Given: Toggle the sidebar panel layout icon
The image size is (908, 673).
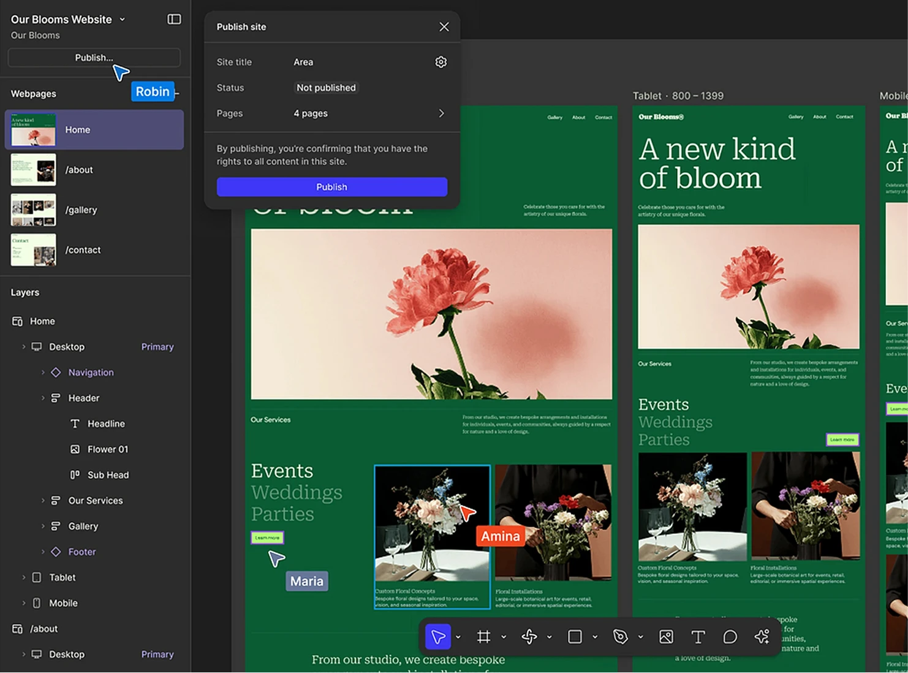Looking at the screenshot, I should pos(174,19).
